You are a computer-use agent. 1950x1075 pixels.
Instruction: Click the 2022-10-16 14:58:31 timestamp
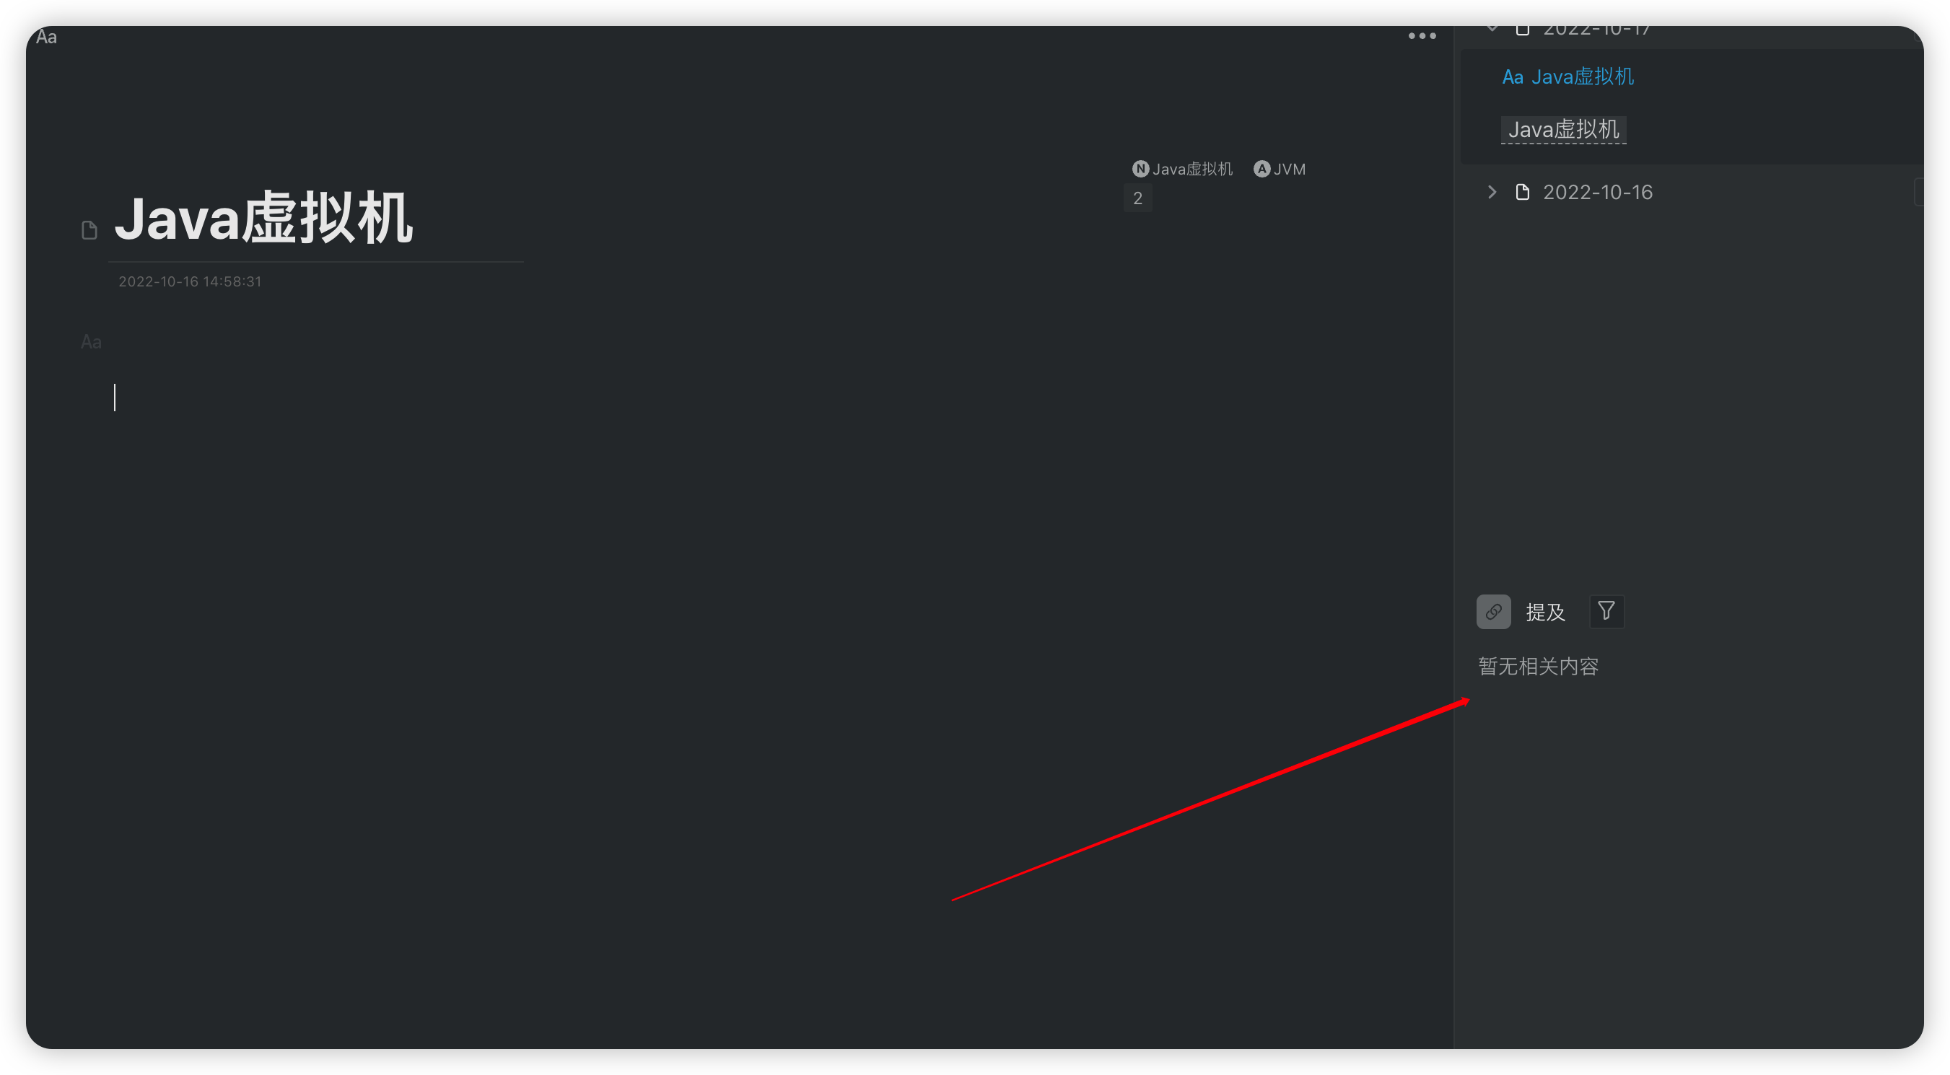190,281
